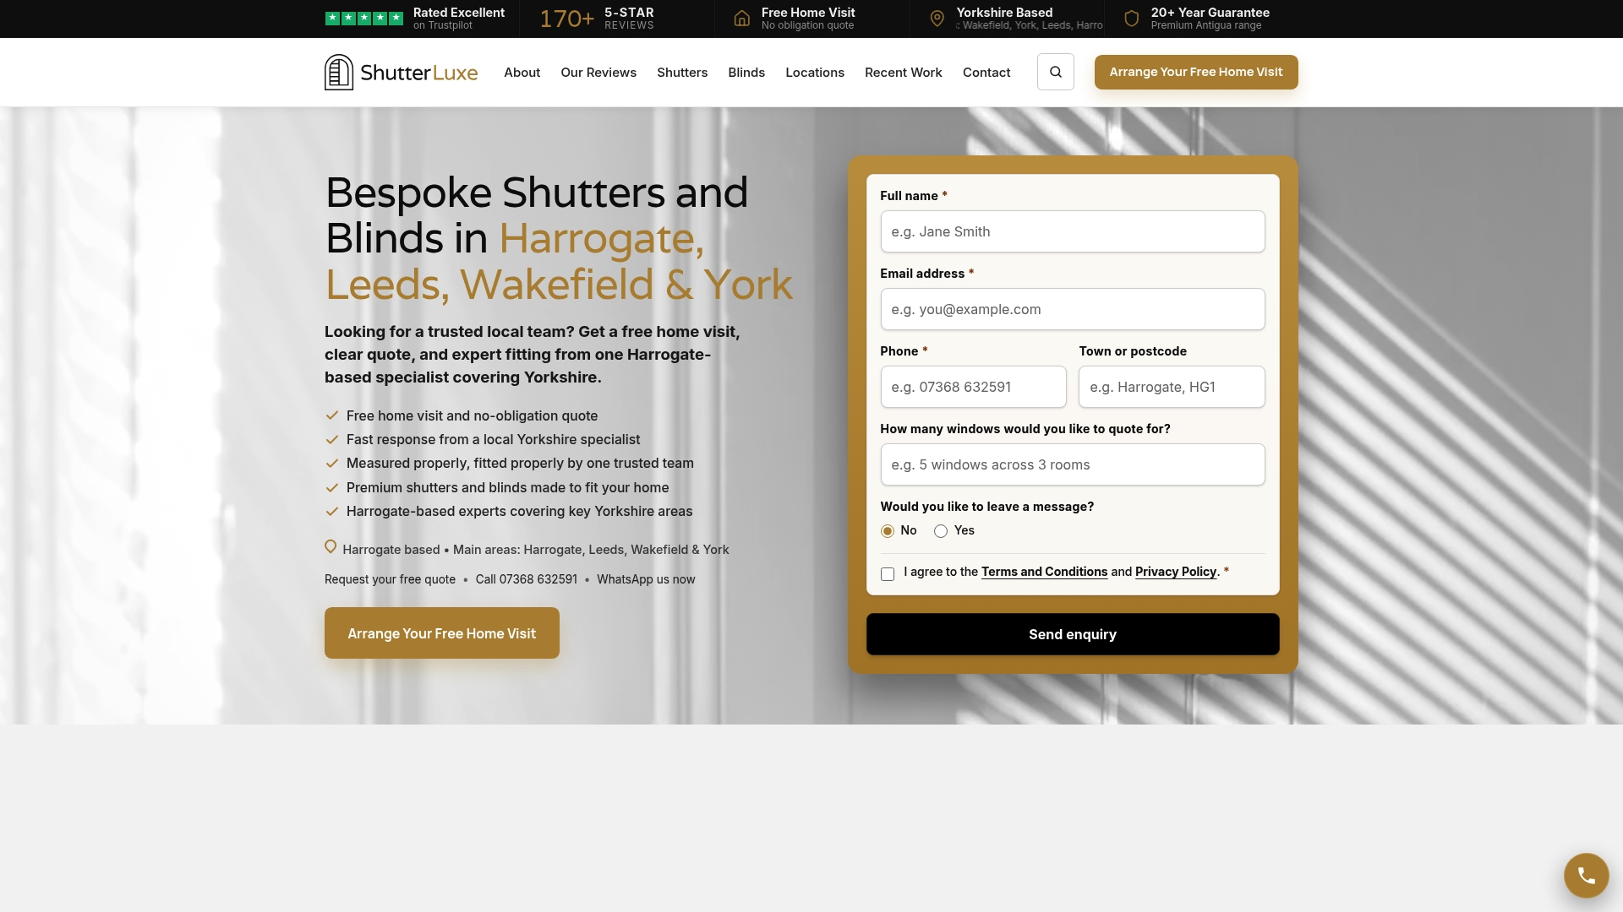The image size is (1623, 912).
Task: Open the About menu item
Action: [522, 73]
